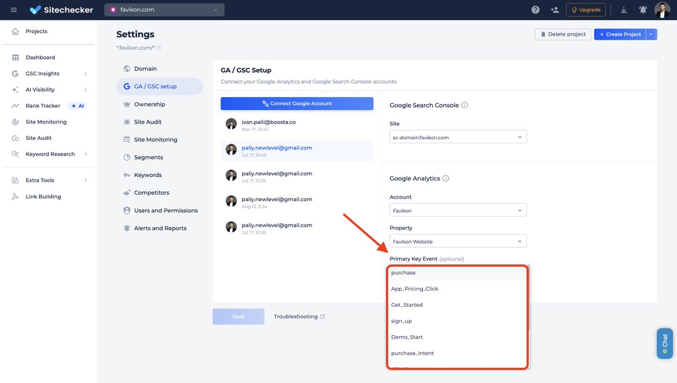The height and width of the screenshot is (383, 677).
Task: Open the hamburger menu icon
Action: [14, 10]
